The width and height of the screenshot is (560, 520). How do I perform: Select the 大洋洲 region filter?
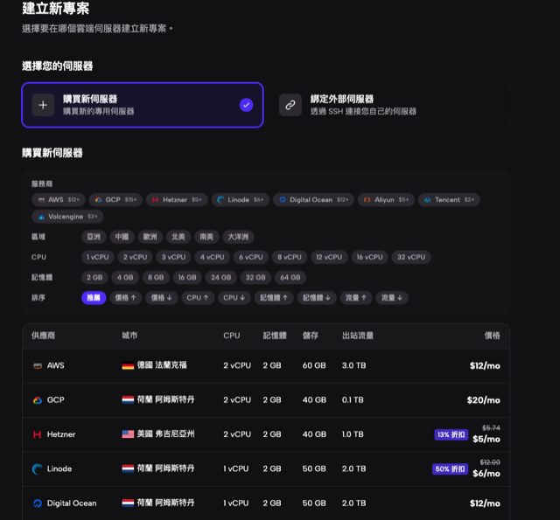click(238, 237)
